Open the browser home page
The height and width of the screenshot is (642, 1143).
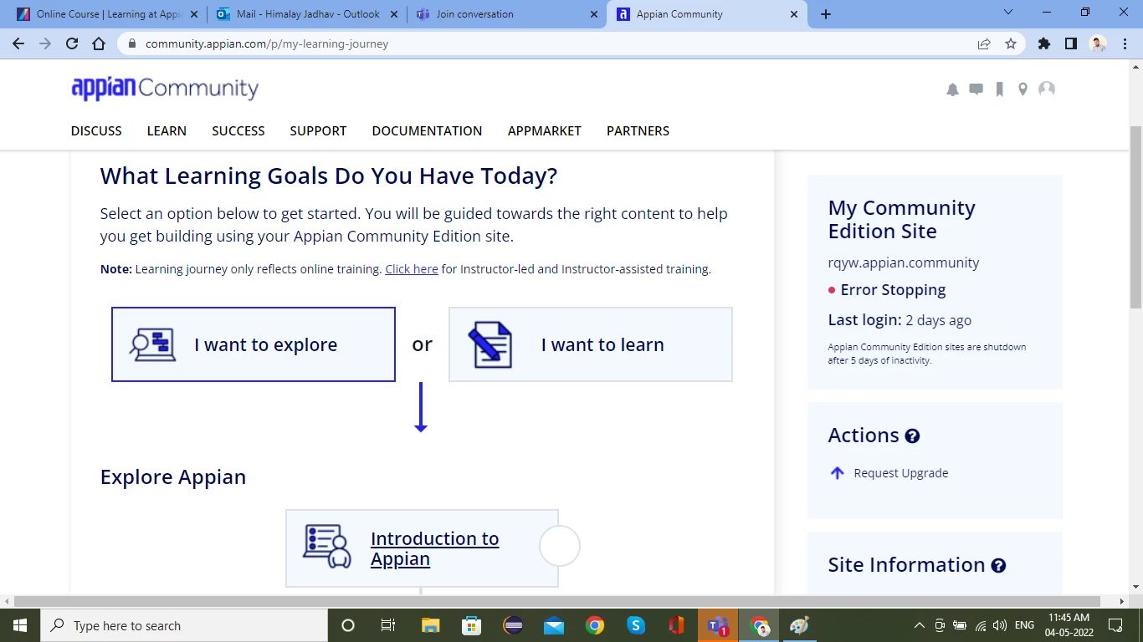tap(99, 43)
